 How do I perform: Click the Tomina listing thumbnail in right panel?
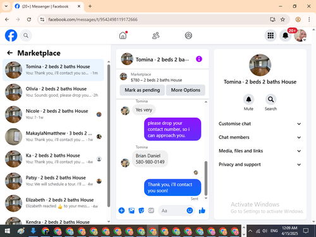(260, 65)
